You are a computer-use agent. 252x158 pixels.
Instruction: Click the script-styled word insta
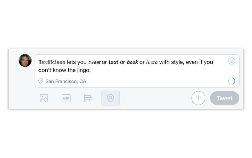click(x=152, y=62)
